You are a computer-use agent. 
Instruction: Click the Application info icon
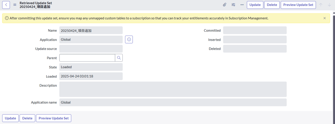tap(129, 40)
